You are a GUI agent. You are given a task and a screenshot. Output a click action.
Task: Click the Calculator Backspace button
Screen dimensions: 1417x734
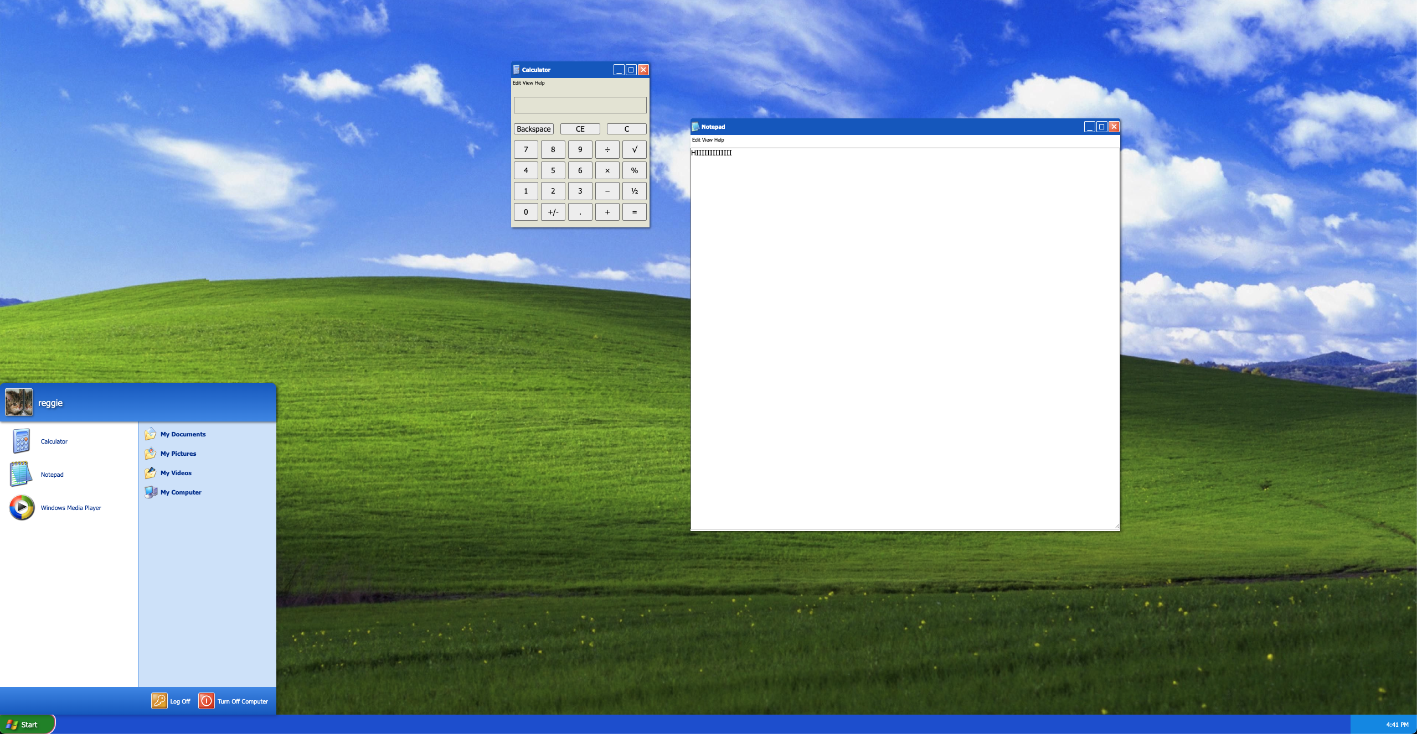[x=534, y=129]
